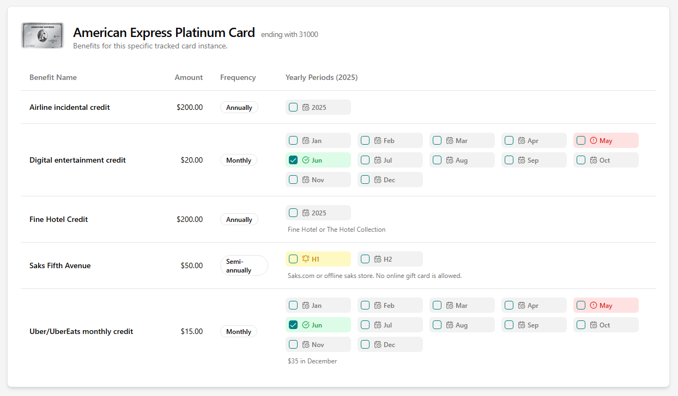Check Digital entertainment credit Jan checkbox
The height and width of the screenshot is (396, 678).
point(293,140)
